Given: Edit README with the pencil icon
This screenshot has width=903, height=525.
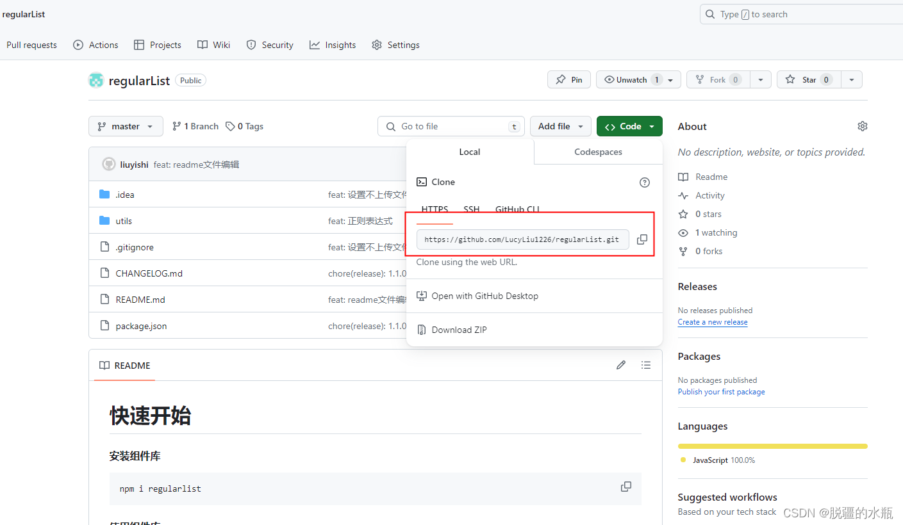Looking at the screenshot, I should (x=620, y=365).
